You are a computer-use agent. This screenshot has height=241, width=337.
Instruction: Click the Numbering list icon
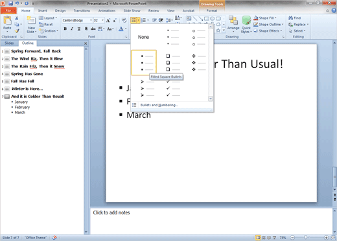(143, 20)
